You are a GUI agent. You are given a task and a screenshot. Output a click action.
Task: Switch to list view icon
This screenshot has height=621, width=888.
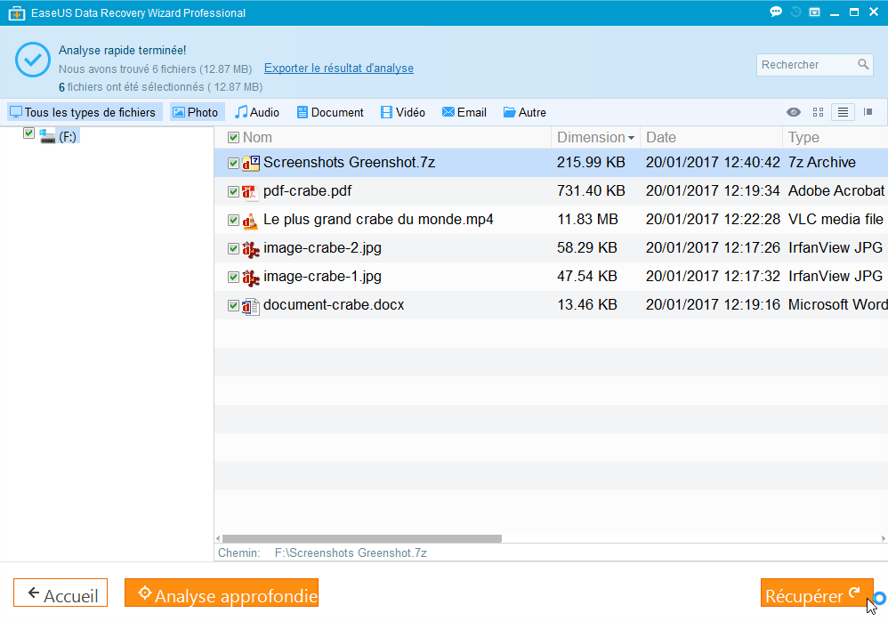tap(843, 112)
